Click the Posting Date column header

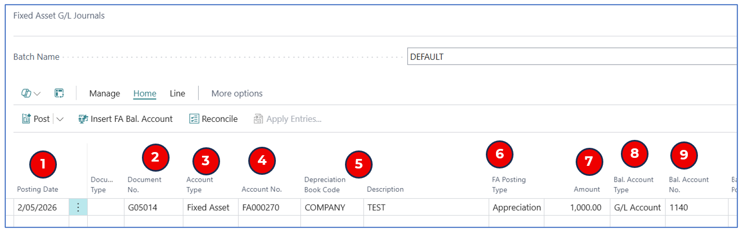(x=37, y=189)
